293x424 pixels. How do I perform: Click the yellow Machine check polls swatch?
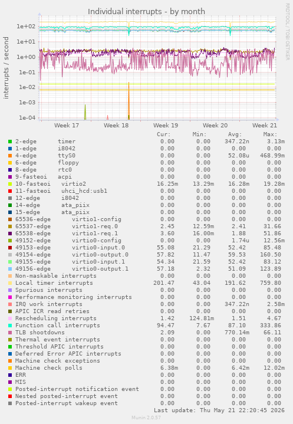(x=10, y=368)
